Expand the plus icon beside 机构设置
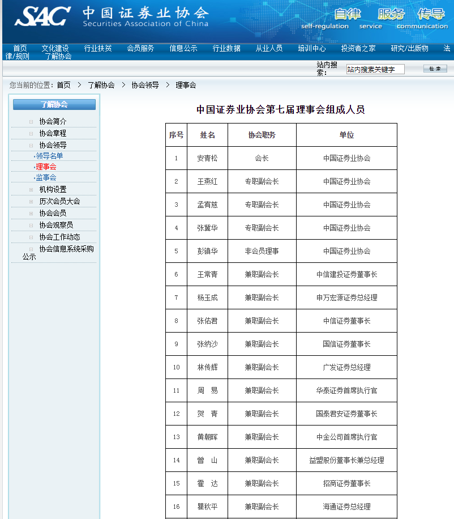Viewport: 454px width, 519px height. coord(31,190)
